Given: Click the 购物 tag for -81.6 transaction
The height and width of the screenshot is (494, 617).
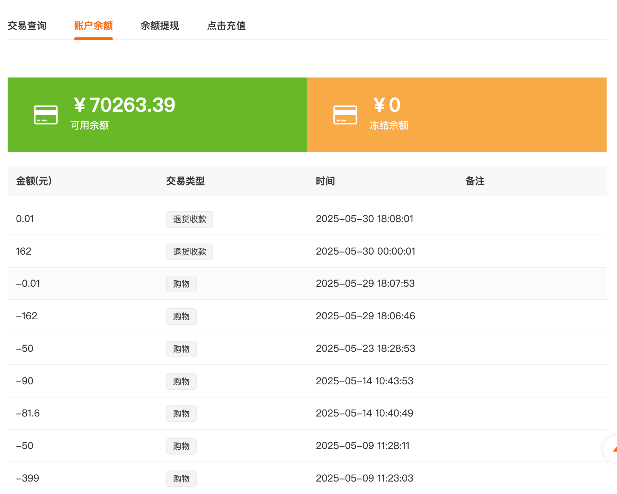Looking at the screenshot, I should pos(181,414).
